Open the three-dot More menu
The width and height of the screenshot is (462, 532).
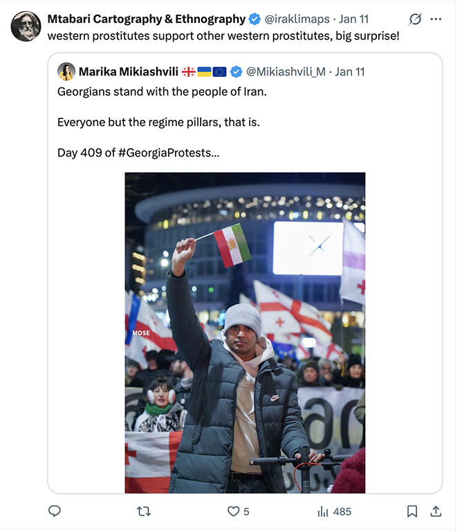click(436, 19)
